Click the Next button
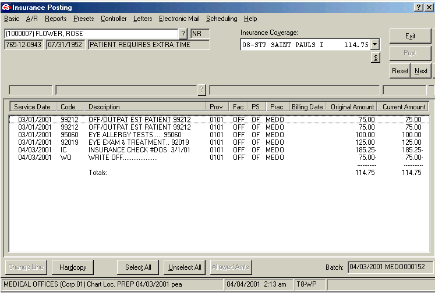Screen dimensions: 435x293 (421, 71)
